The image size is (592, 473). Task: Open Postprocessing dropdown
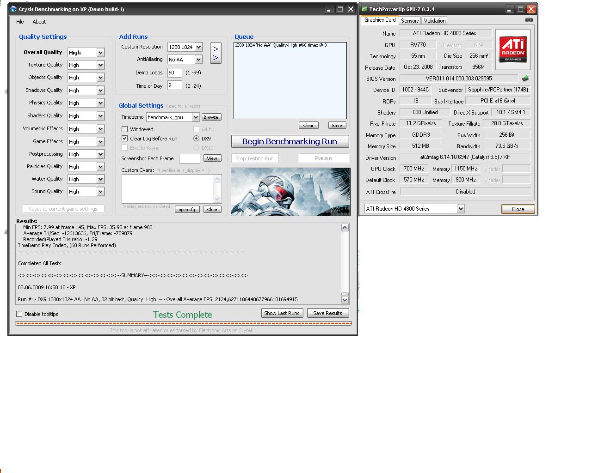[x=100, y=154]
